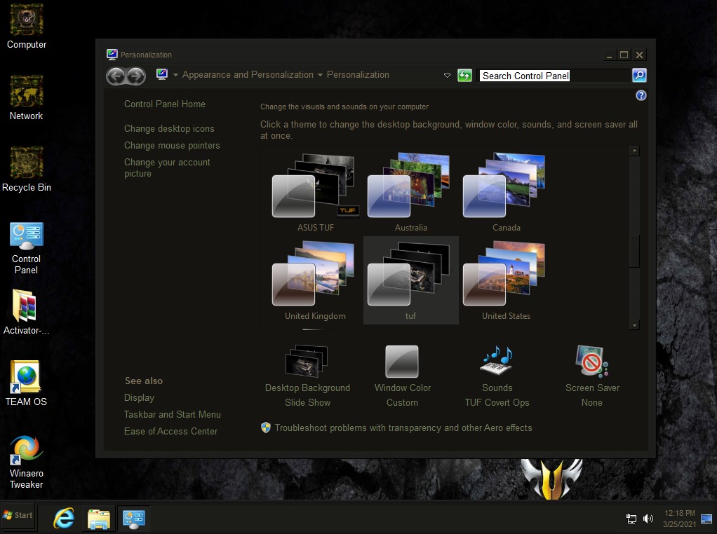Viewport: 717px width, 534px height.
Task: Click the Appearance and Personalization breadcrumb
Action: (x=248, y=75)
